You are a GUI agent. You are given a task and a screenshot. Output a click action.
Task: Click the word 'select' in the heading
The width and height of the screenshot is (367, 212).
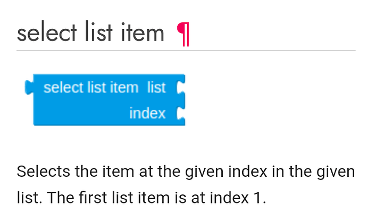pos(47,32)
